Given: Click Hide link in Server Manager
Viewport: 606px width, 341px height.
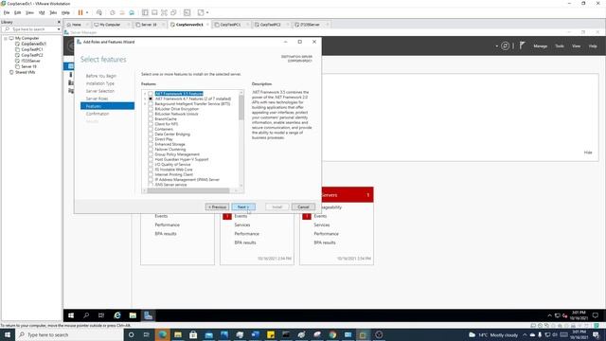Looking at the screenshot, I should pos(588,153).
